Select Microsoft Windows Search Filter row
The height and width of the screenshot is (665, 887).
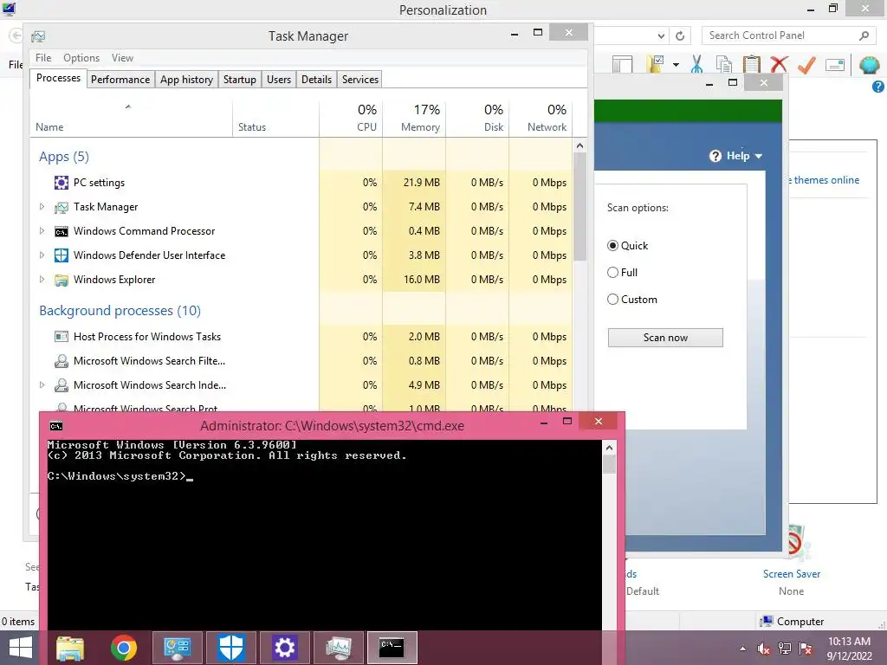[301, 361]
